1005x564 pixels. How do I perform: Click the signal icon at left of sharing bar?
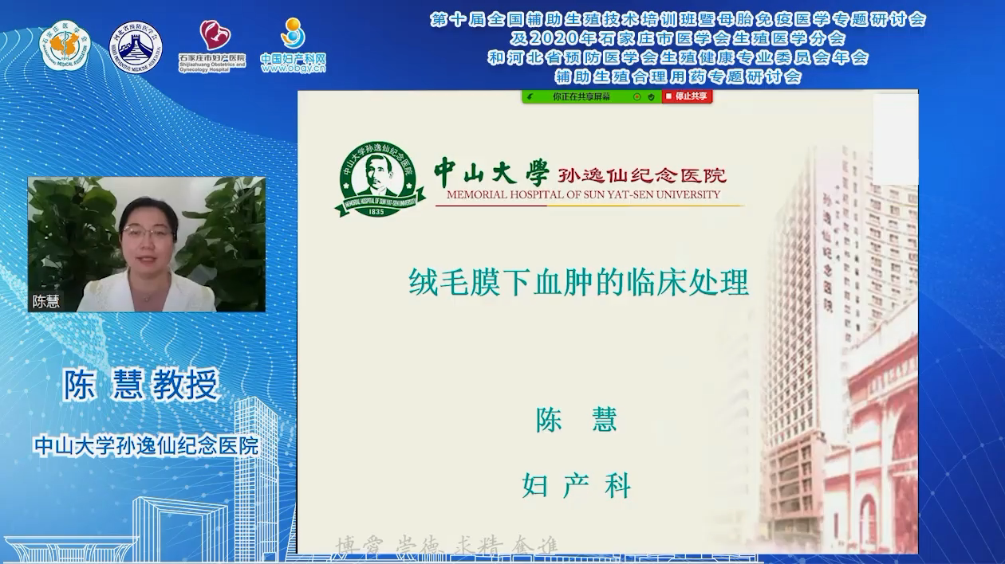pos(530,96)
